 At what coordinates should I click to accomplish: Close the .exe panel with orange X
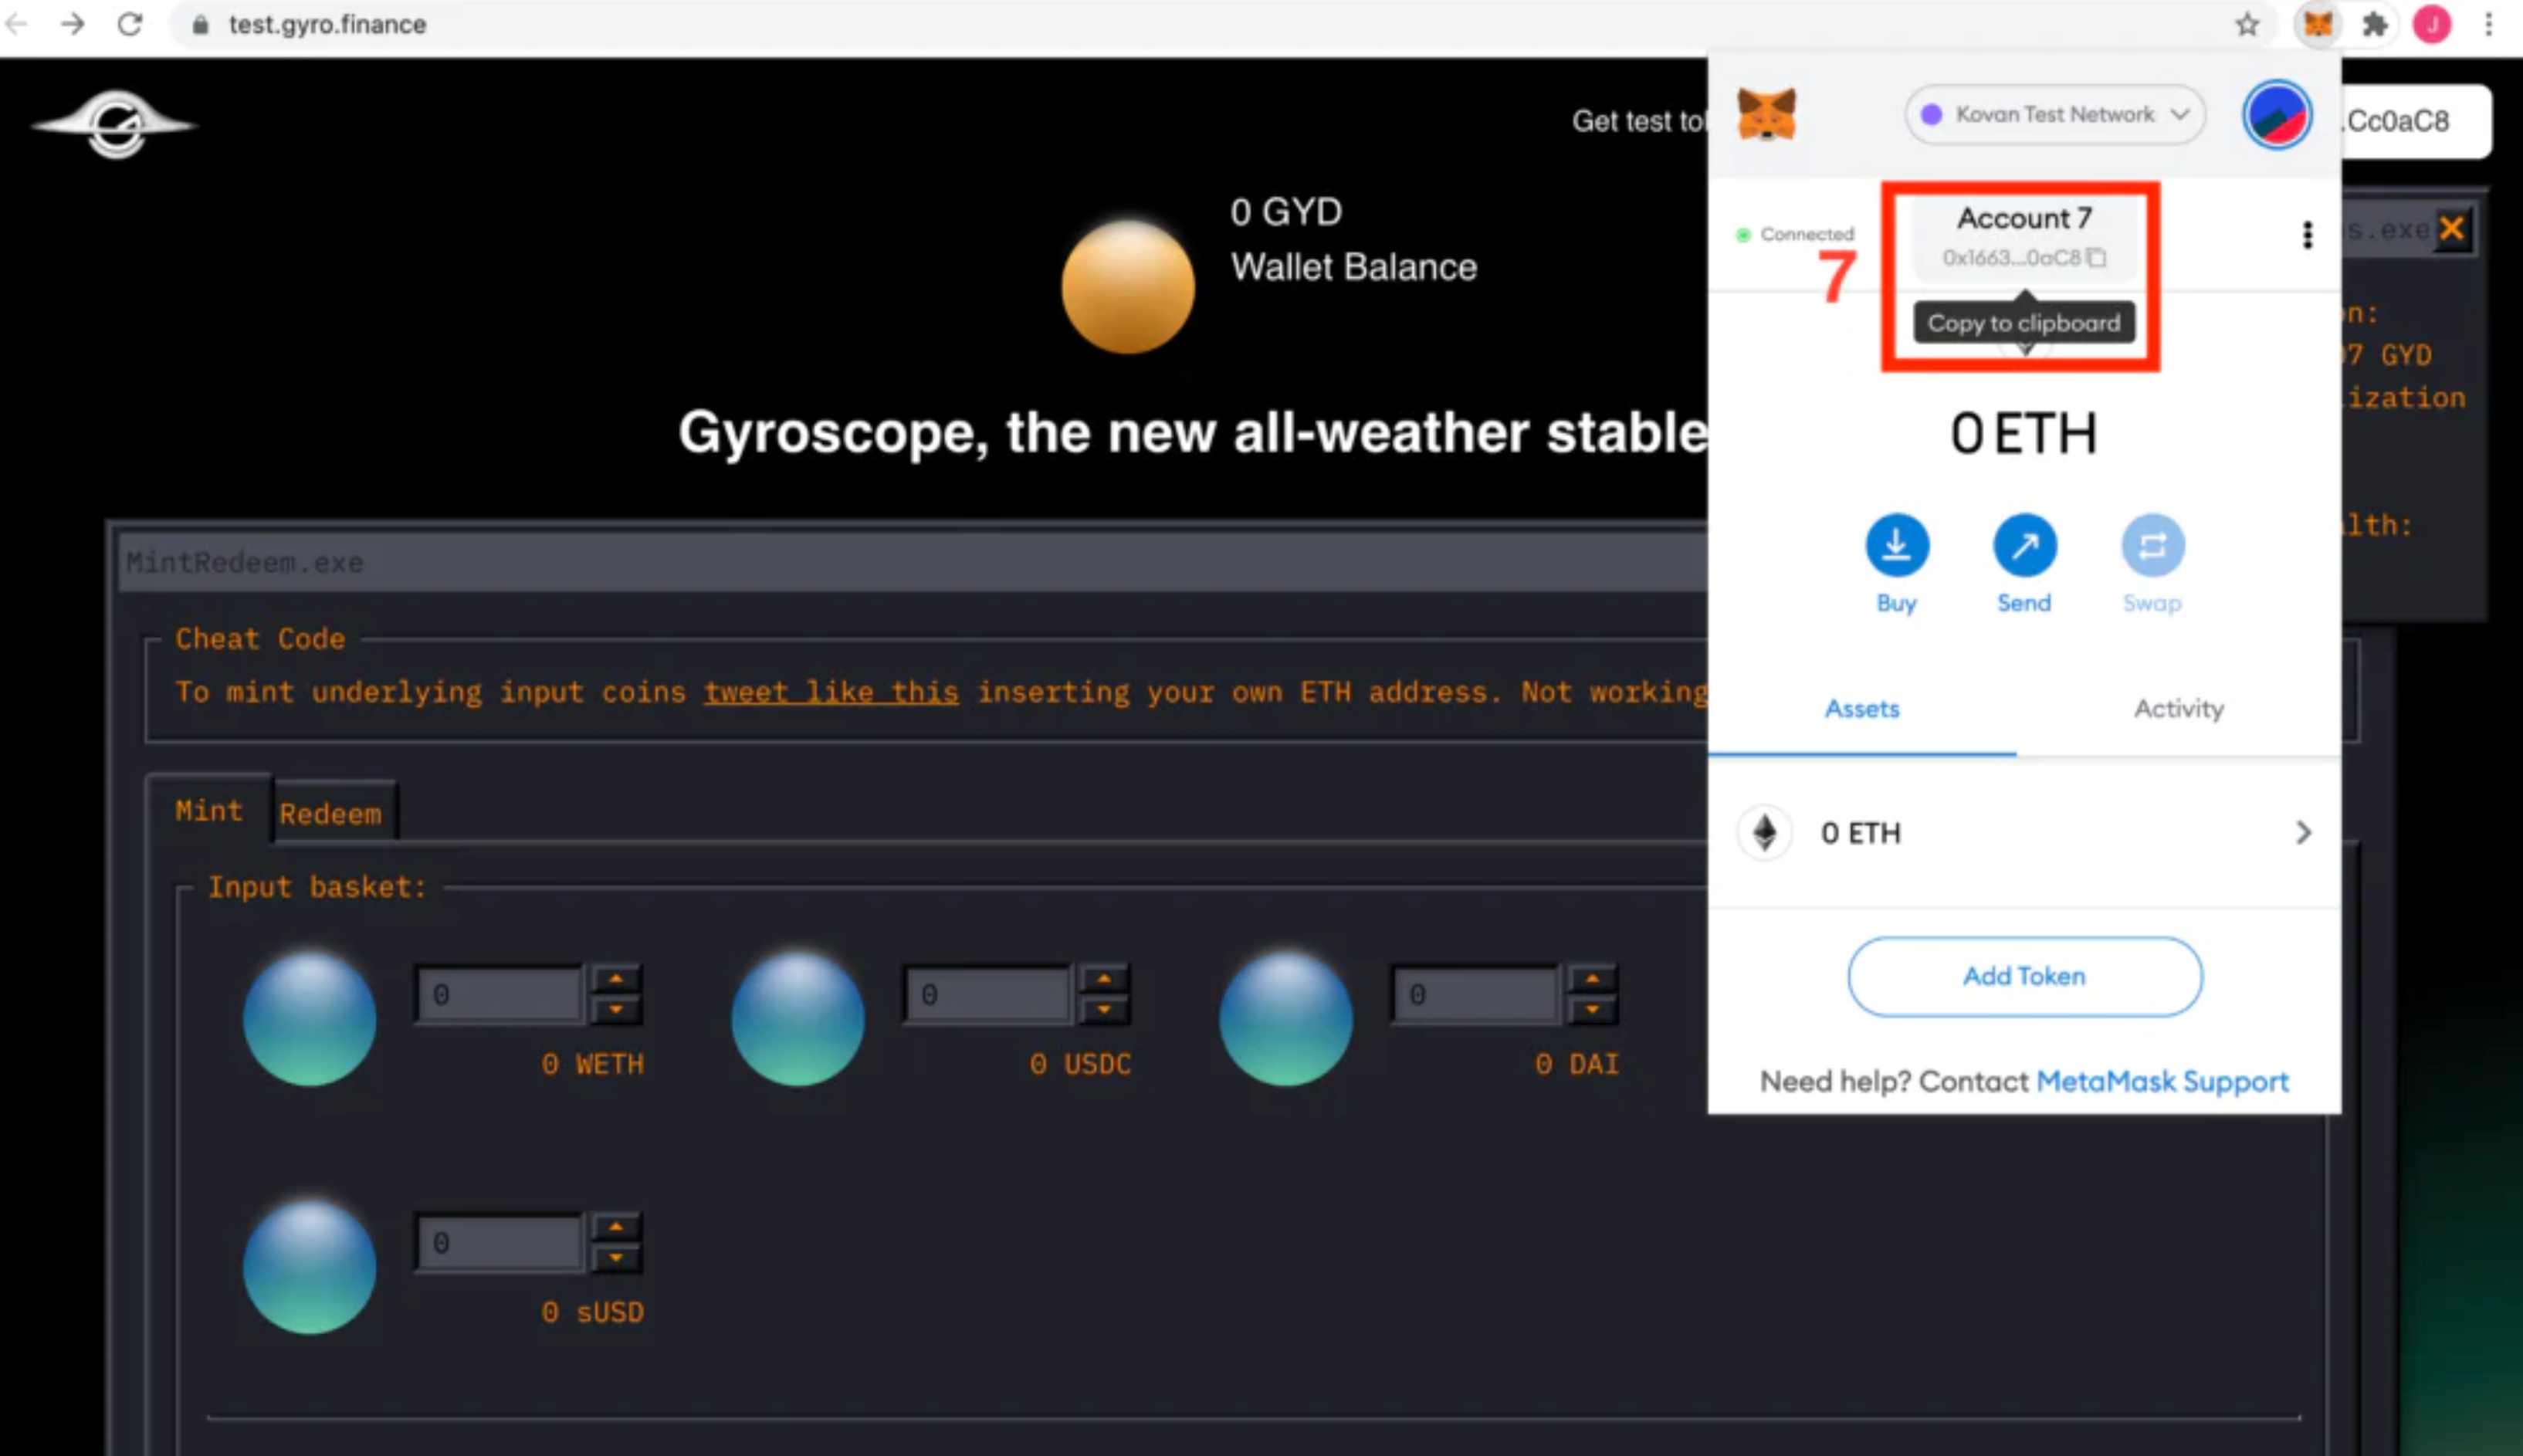point(2451,229)
